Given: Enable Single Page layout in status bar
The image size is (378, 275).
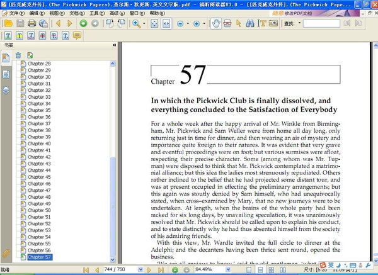Looking at the screenshot, I should coord(249,270).
